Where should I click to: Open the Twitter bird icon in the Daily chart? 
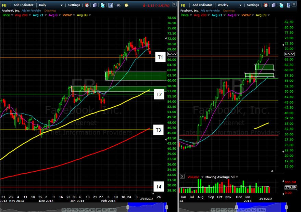[102, 5]
